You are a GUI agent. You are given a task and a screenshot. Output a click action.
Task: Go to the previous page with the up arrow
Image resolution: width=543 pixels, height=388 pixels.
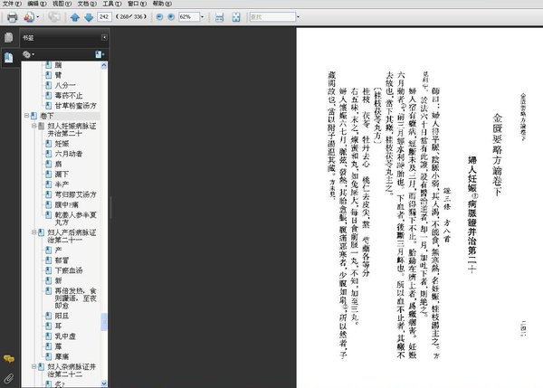tap(75, 17)
